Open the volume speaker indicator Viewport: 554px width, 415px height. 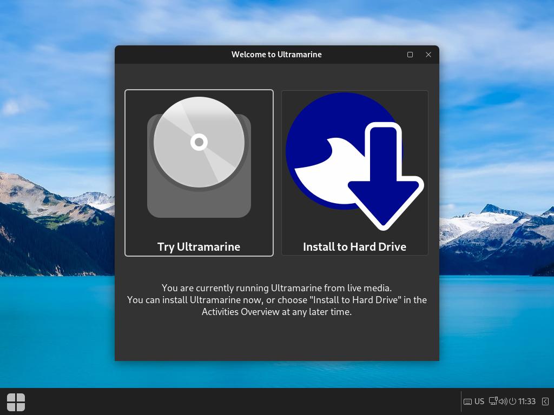click(503, 401)
